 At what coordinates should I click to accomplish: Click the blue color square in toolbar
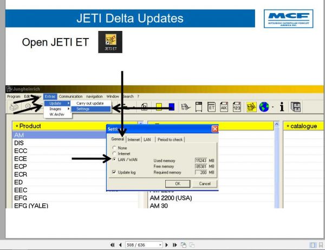click(172, 107)
